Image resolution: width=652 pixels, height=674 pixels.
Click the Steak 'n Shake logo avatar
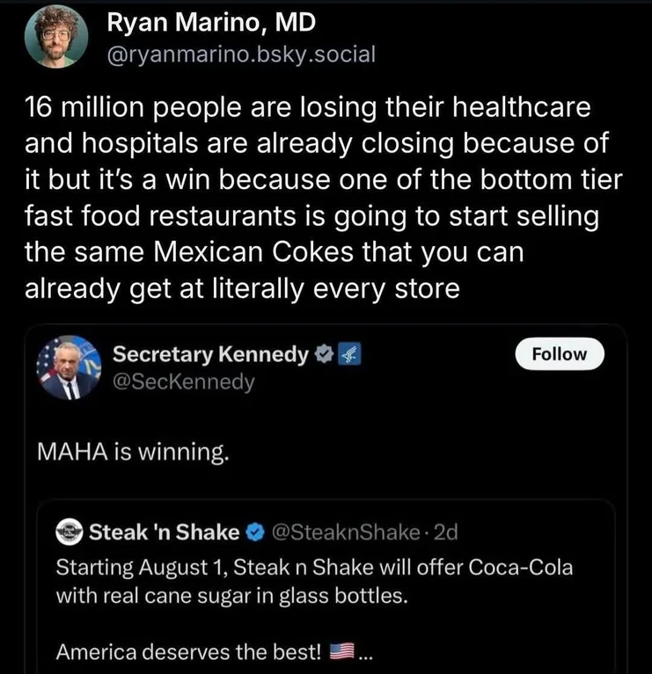[69, 532]
